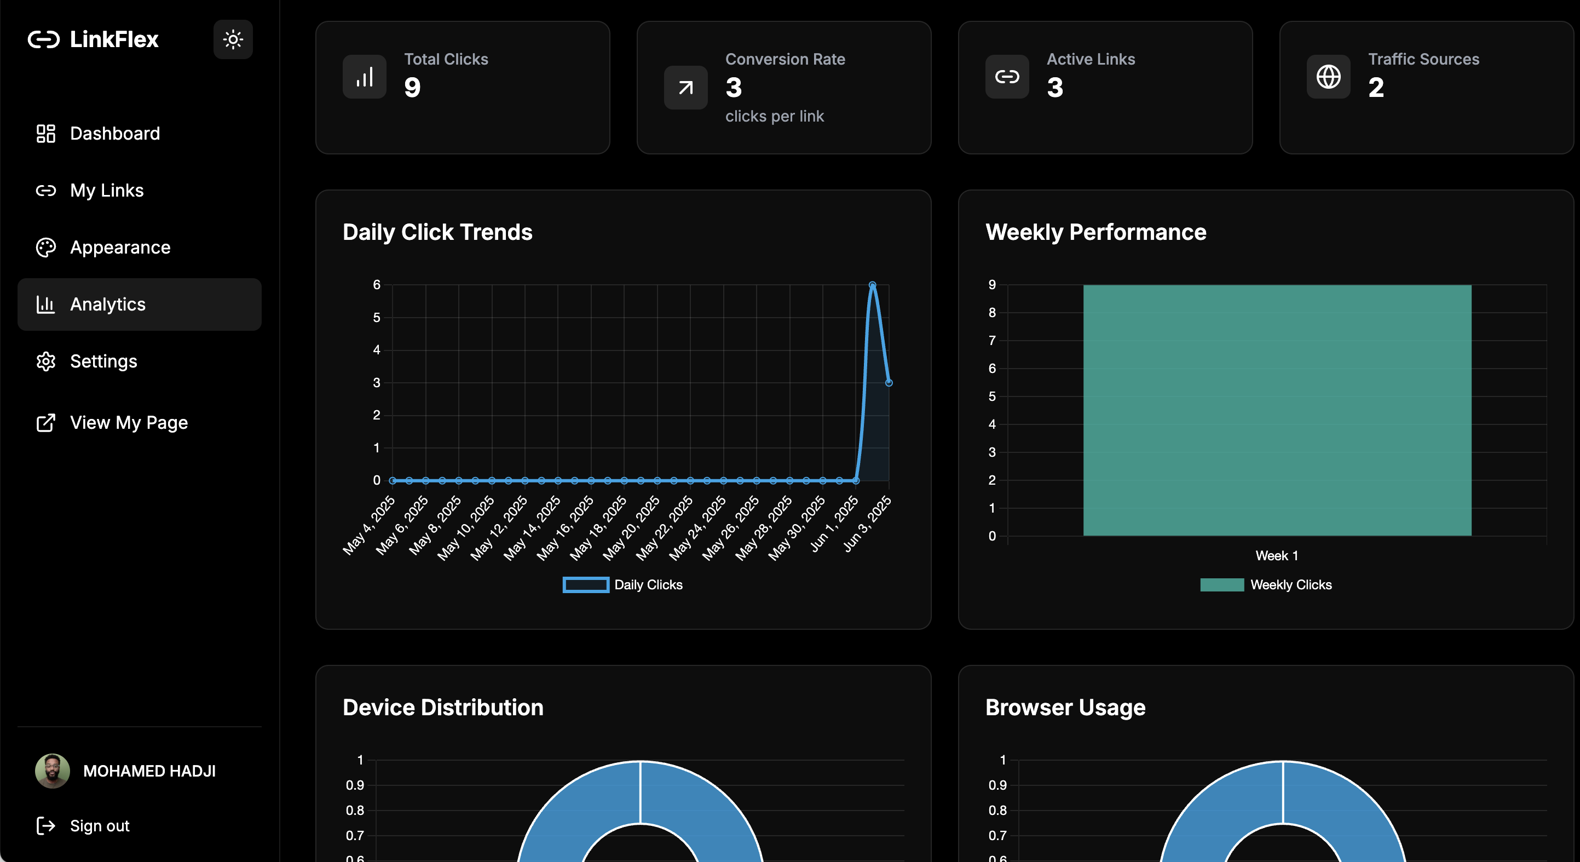The height and width of the screenshot is (862, 1580).
Task: Click the Sign out button
Action: coord(99,826)
